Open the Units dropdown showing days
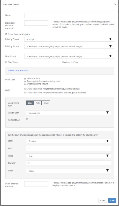Screen dimensions: 119x206 point(69,156)
